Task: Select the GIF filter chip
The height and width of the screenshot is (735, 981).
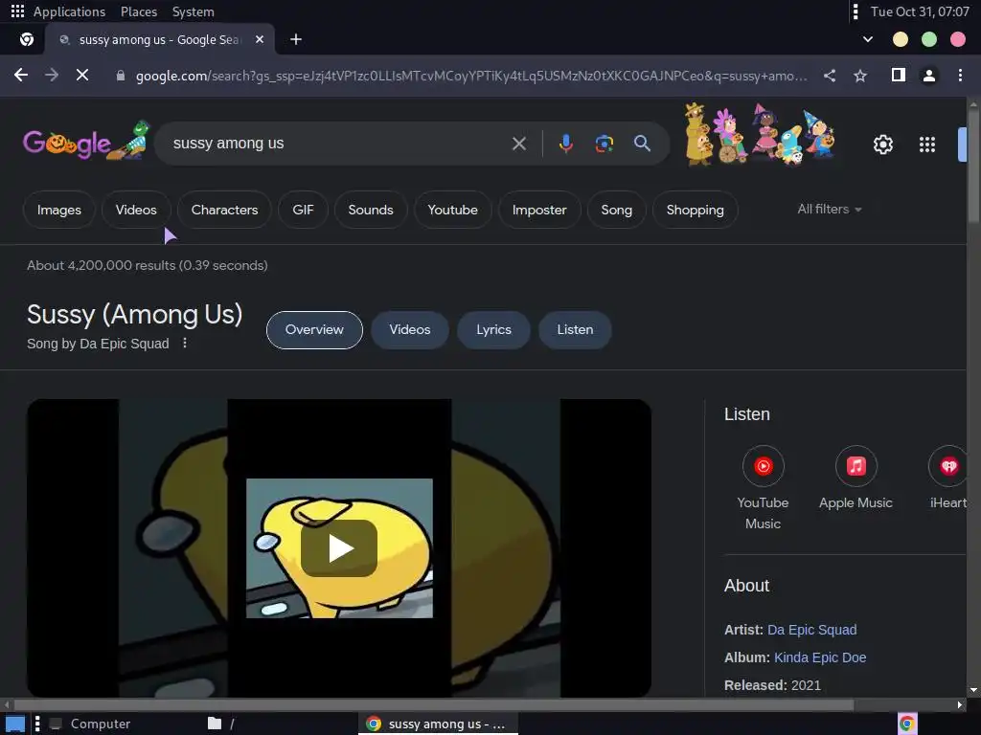Action: pos(303,210)
